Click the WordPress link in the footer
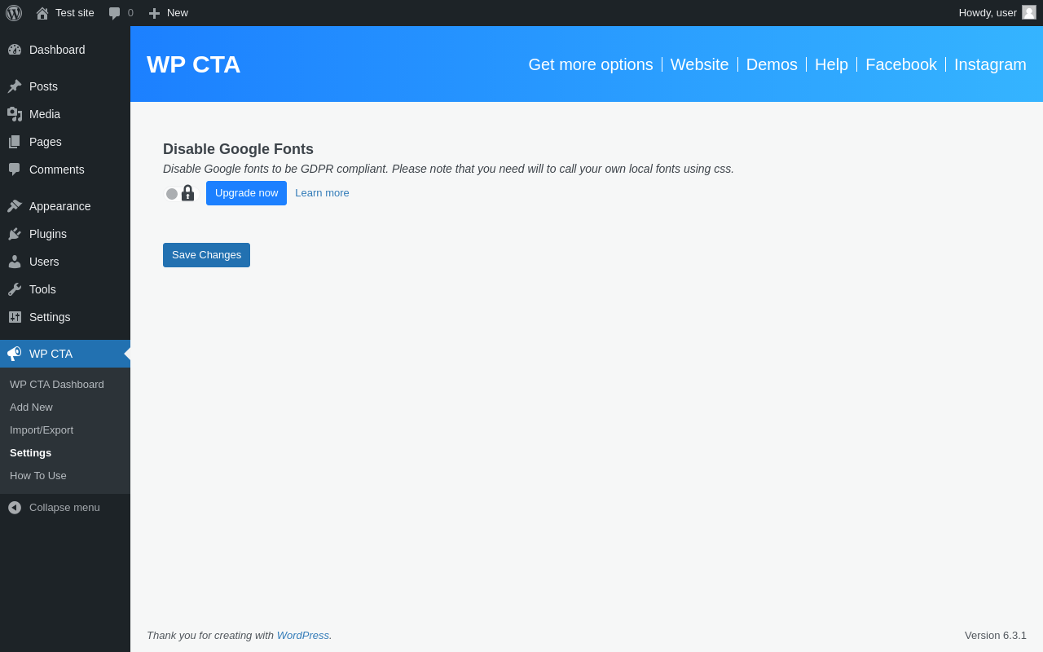Image resolution: width=1043 pixels, height=652 pixels. click(302, 636)
